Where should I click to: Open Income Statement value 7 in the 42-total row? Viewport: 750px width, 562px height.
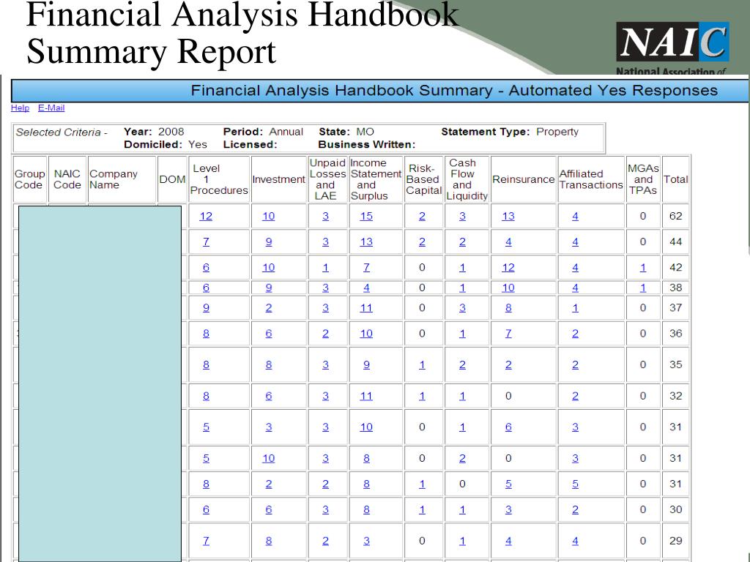pos(366,268)
